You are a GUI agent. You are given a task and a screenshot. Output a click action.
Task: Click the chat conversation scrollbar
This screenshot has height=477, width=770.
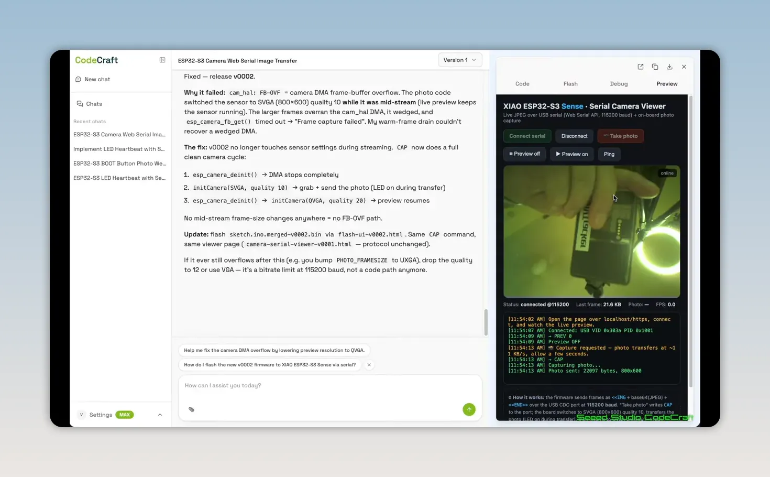[x=486, y=322]
